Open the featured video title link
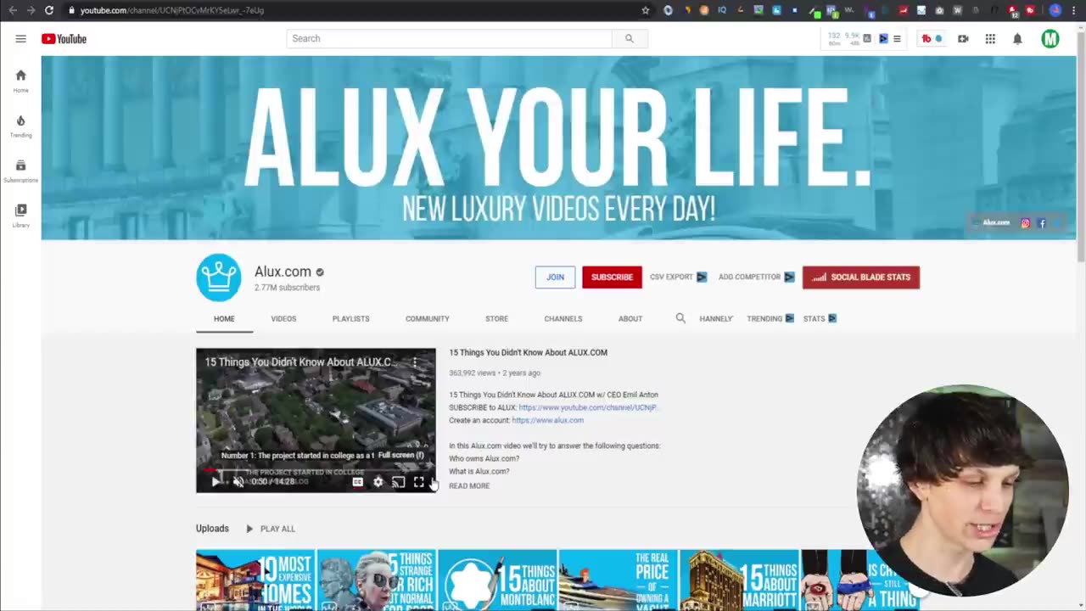 (528, 352)
